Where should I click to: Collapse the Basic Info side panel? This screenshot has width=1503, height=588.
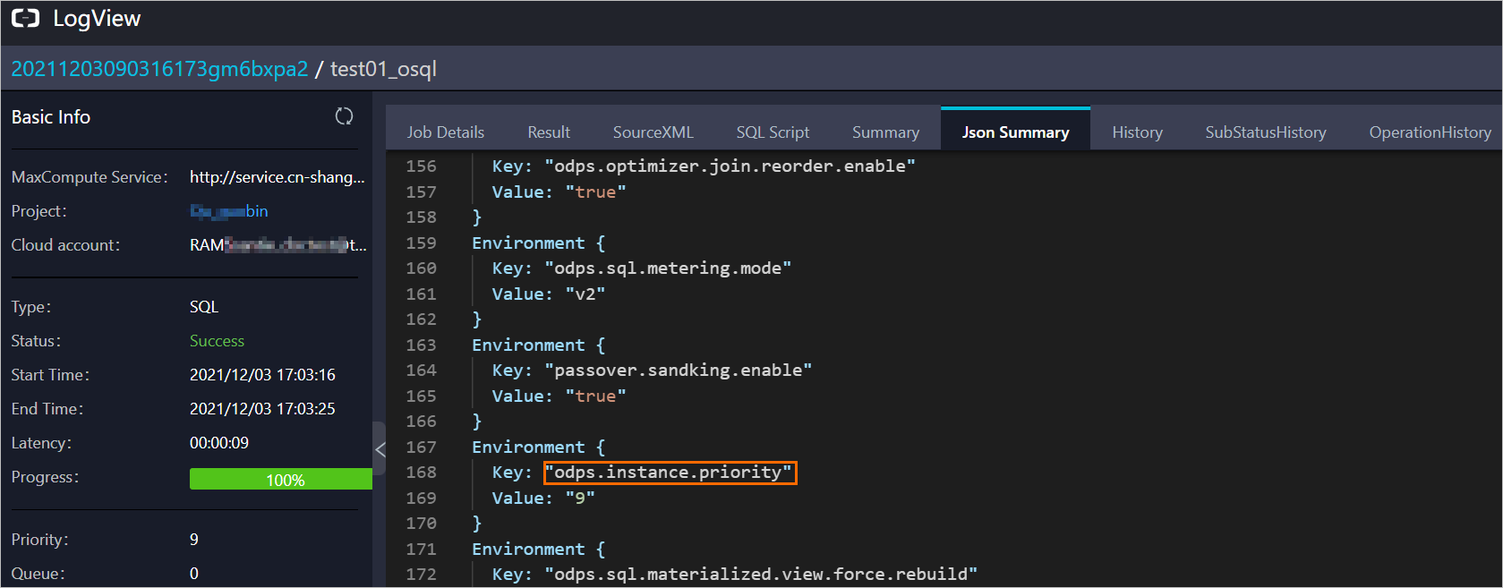click(x=380, y=450)
